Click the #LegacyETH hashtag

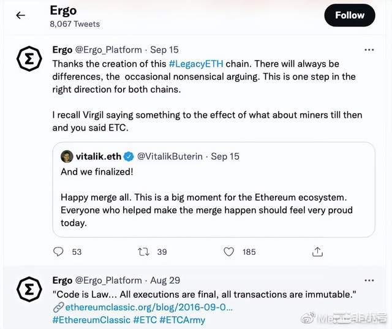click(x=197, y=63)
